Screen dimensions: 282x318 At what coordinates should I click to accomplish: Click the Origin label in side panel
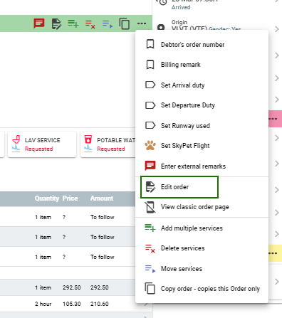point(179,22)
